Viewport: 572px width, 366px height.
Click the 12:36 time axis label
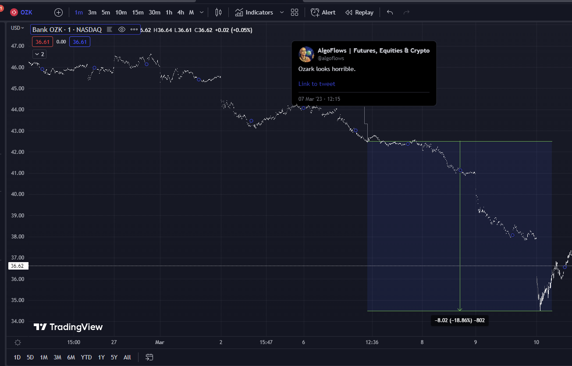point(372,342)
